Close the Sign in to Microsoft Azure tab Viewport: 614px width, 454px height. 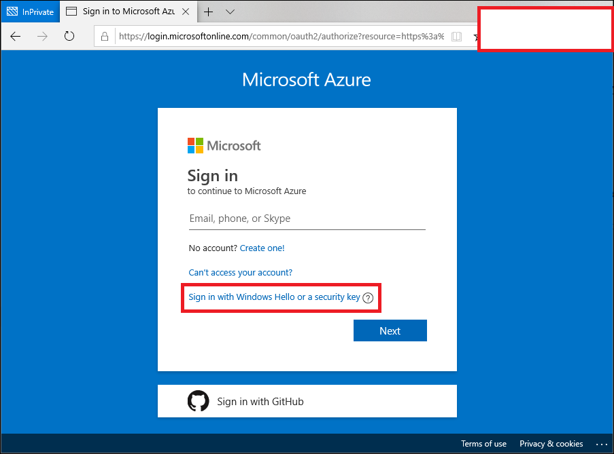pyautogui.click(x=184, y=12)
